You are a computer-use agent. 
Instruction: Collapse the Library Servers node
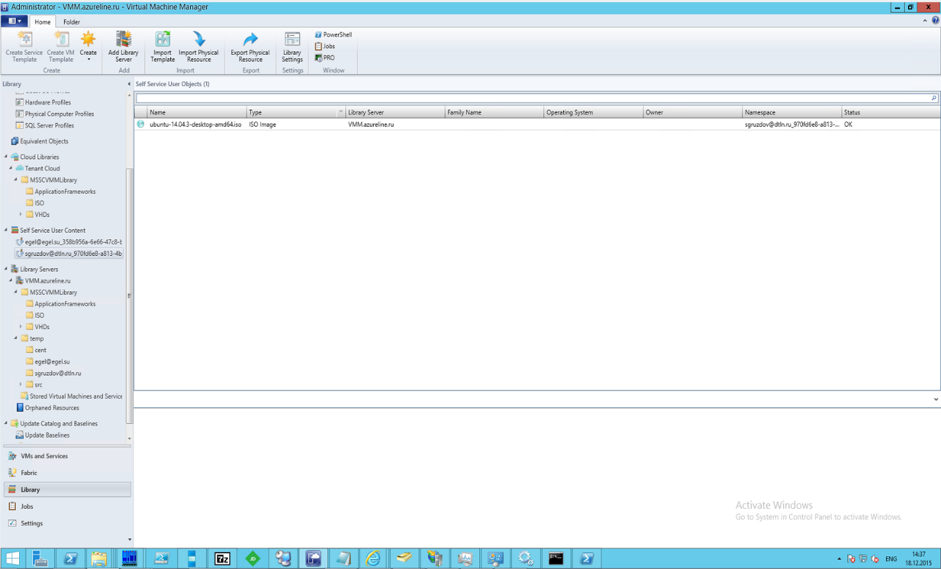pos(6,269)
